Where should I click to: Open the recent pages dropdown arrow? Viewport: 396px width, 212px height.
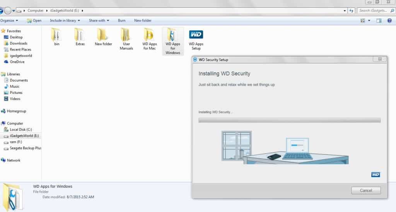click(14, 11)
